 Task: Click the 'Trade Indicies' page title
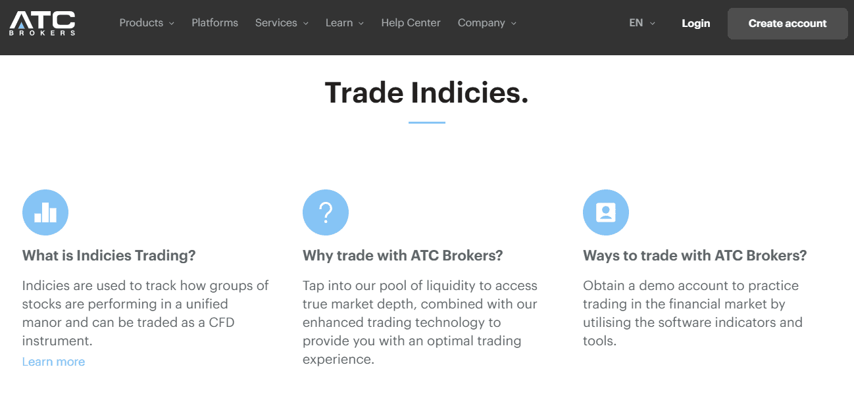pyautogui.click(x=426, y=93)
